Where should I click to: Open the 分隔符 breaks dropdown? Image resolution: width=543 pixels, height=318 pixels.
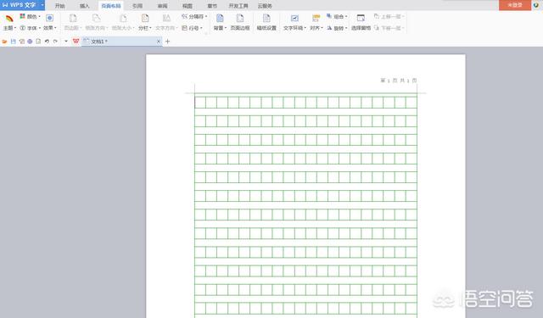[194, 16]
